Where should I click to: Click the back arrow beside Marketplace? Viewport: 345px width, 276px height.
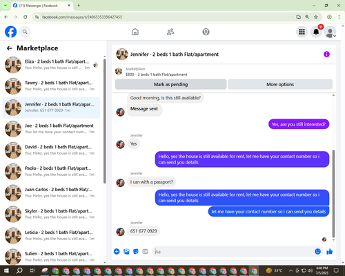point(10,48)
